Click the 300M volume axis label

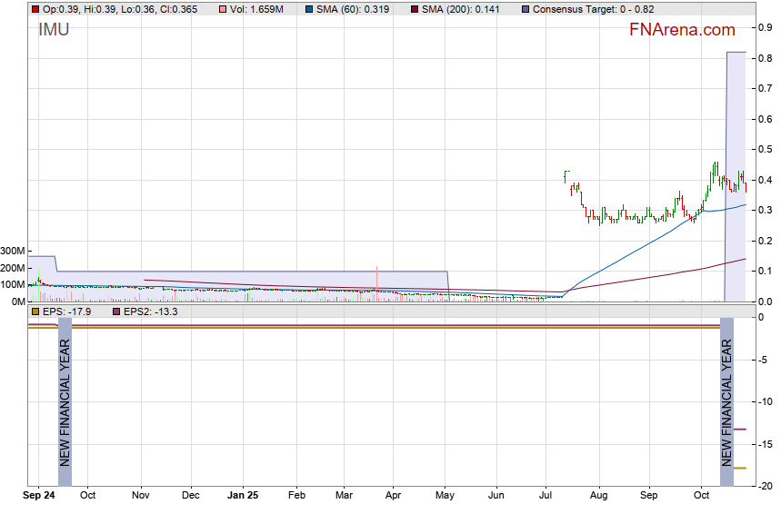(x=13, y=252)
